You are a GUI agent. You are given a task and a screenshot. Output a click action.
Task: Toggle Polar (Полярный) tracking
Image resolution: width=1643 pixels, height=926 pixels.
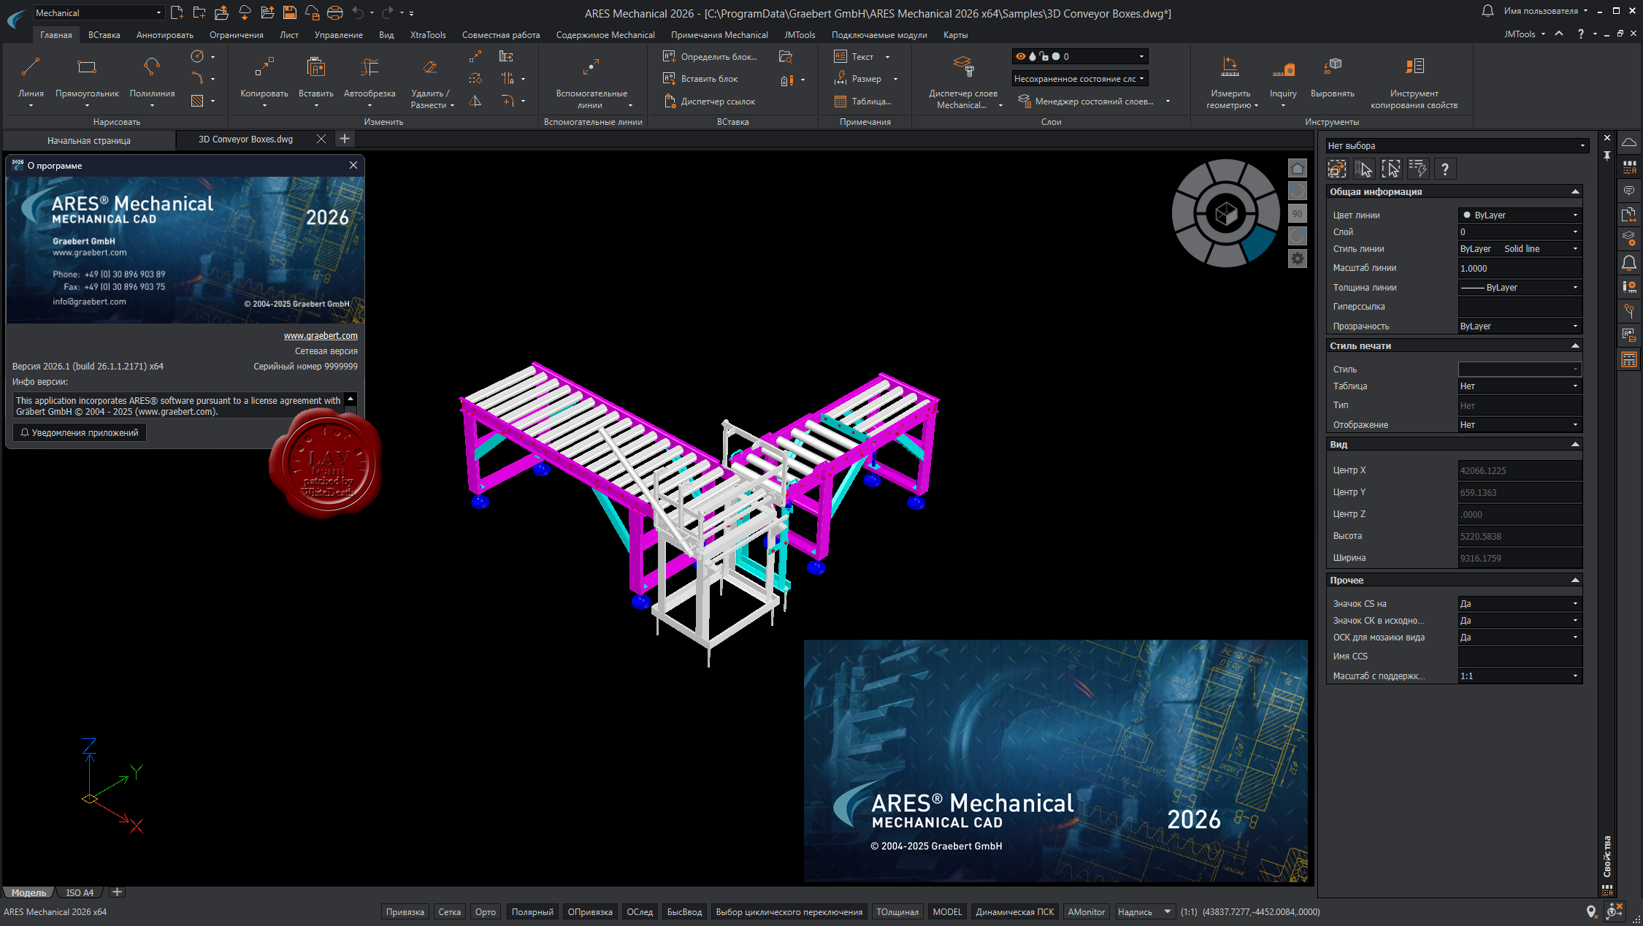pos(532,911)
